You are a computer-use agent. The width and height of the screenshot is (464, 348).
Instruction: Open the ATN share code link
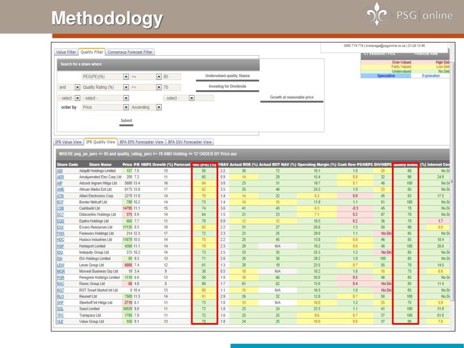60,196
